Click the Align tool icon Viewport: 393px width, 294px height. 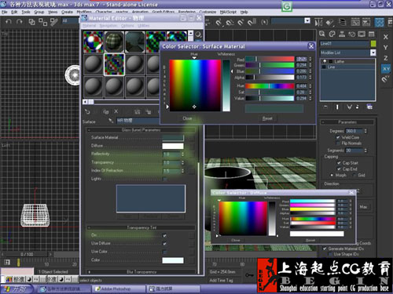pos(330,23)
